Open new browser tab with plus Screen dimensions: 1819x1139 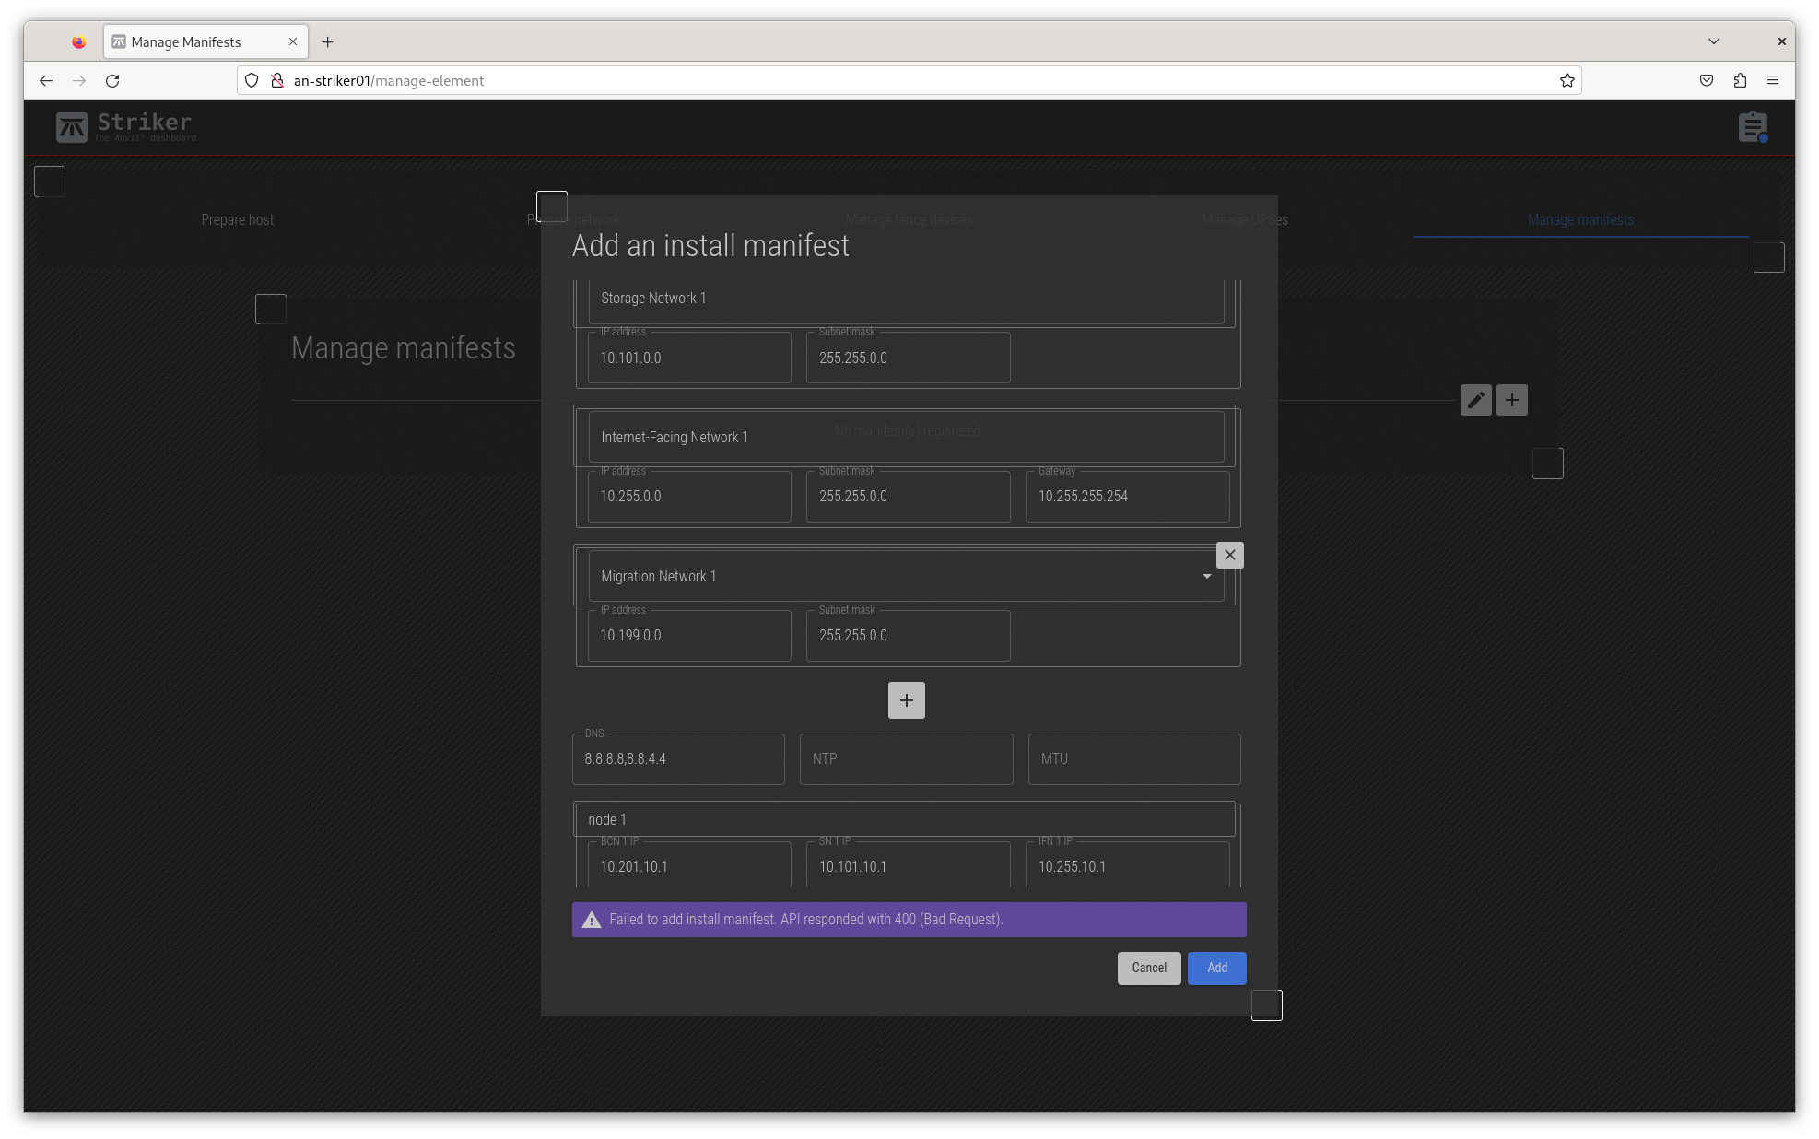[327, 42]
